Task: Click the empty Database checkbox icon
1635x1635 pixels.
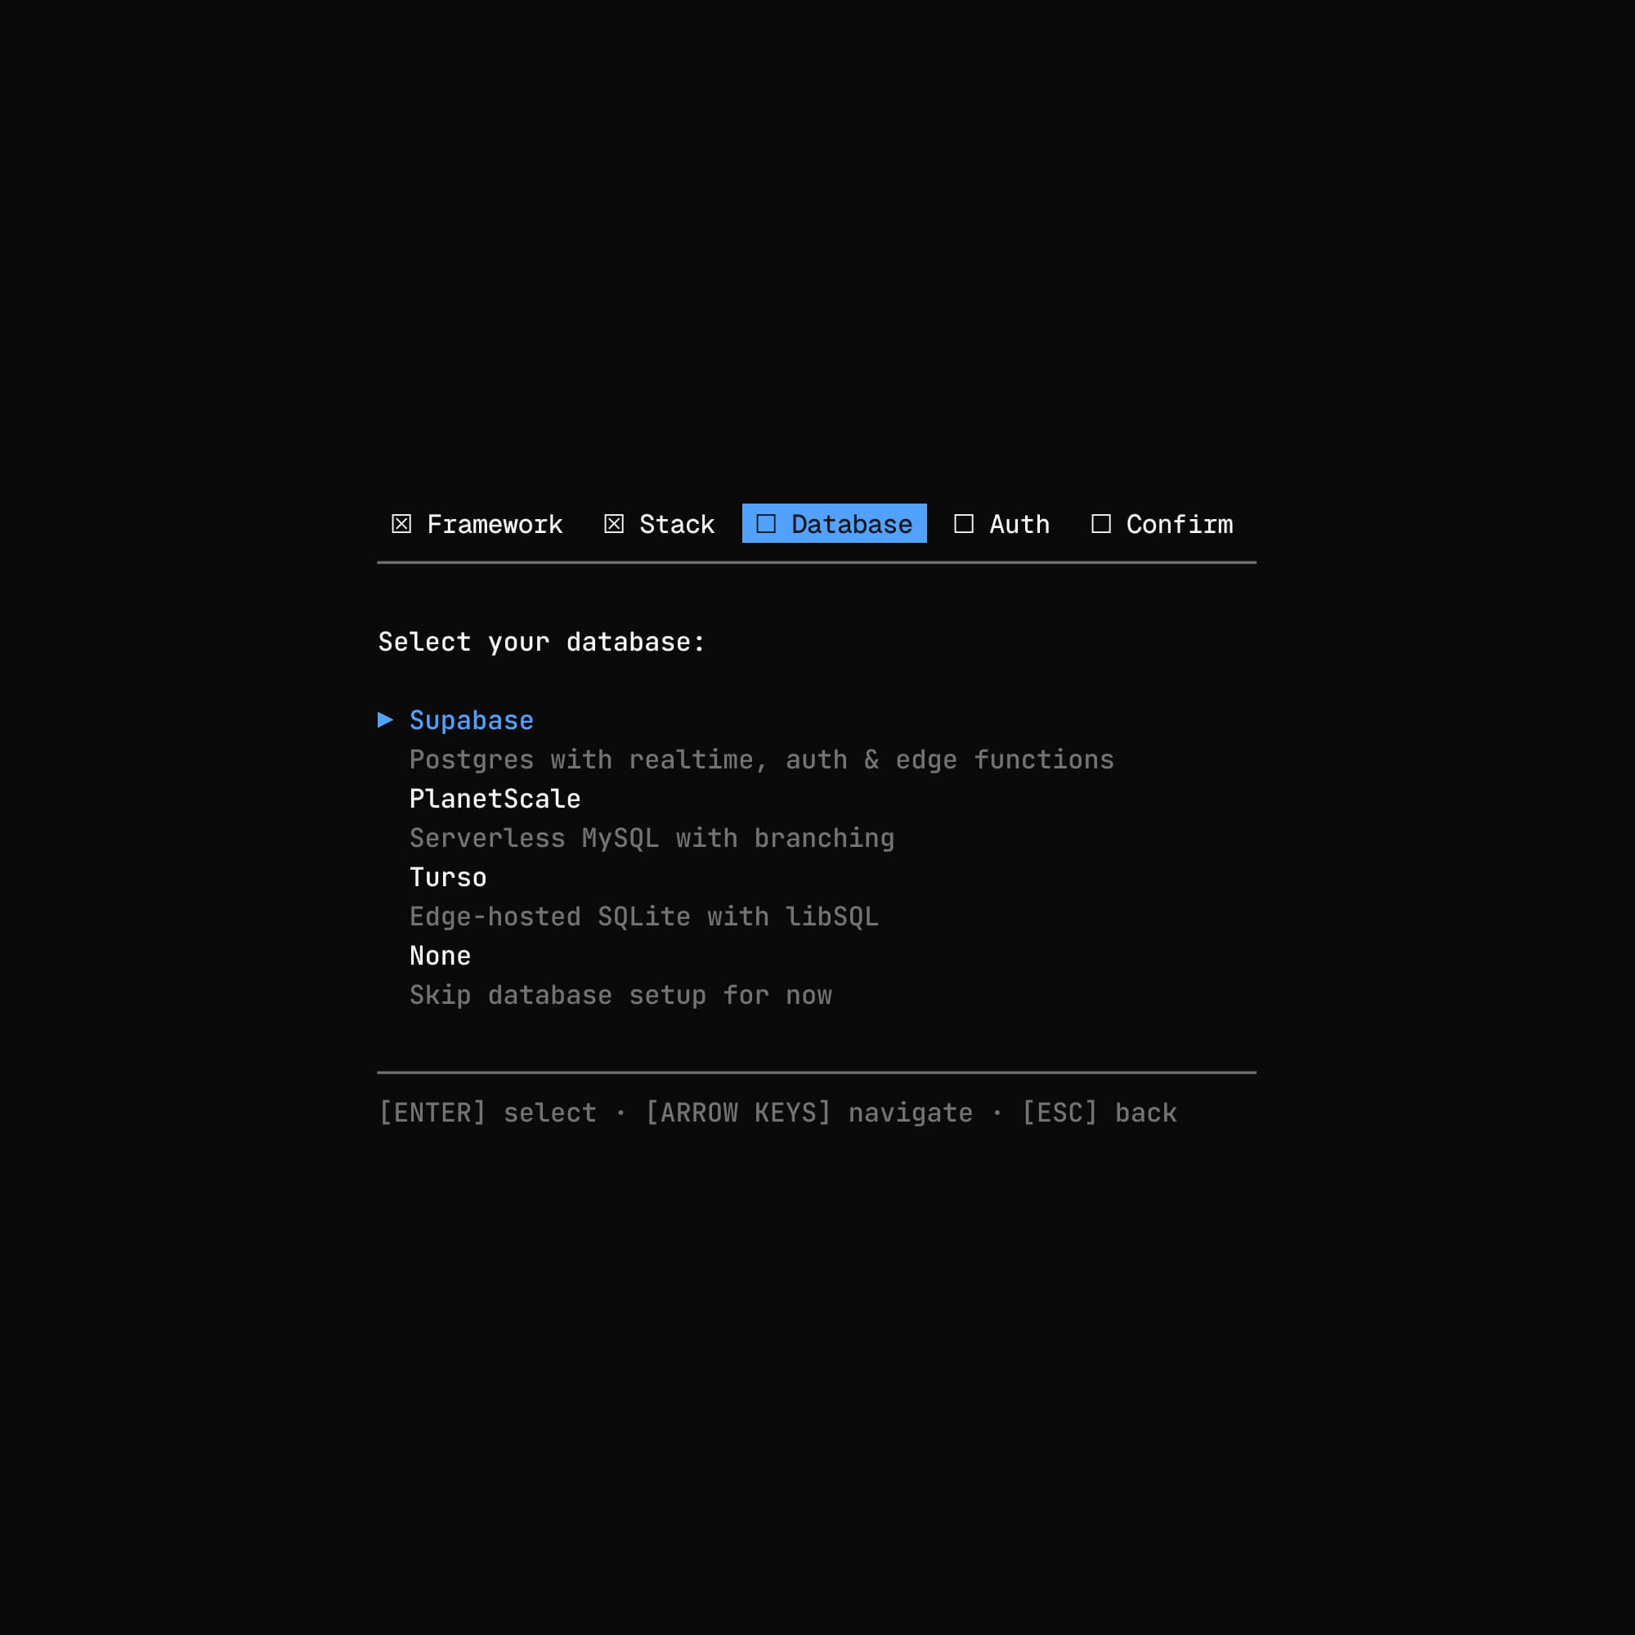Action: [x=767, y=524]
